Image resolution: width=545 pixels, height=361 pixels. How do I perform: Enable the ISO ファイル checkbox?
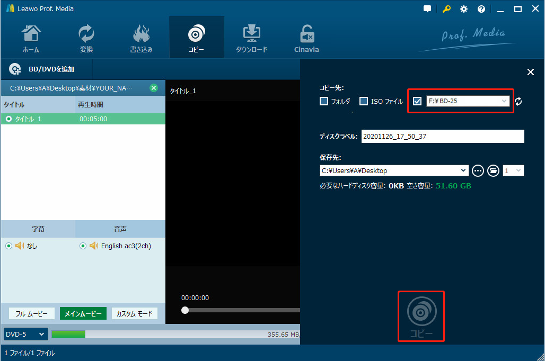pos(364,101)
